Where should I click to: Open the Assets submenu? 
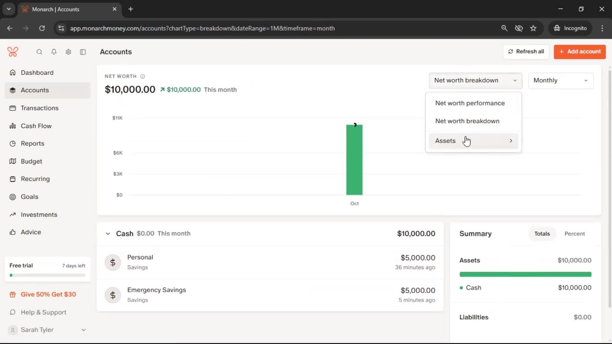click(473, 141)
